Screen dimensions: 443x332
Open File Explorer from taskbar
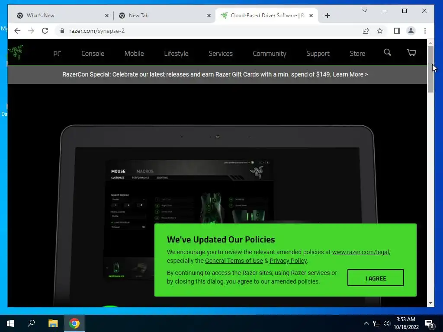53,323
